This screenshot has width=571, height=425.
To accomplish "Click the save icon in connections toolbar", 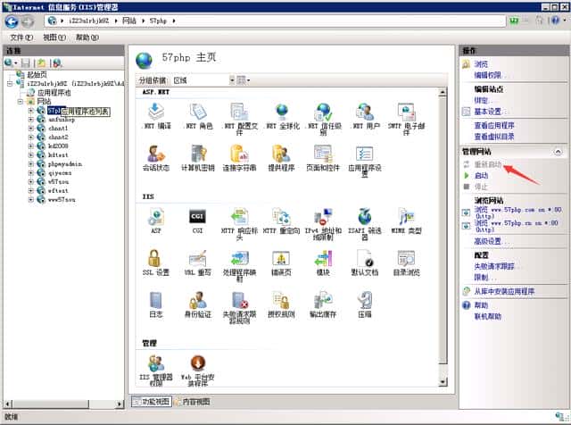I will (26, 63).
